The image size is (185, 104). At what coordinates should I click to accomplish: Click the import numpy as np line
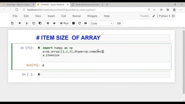58,48
